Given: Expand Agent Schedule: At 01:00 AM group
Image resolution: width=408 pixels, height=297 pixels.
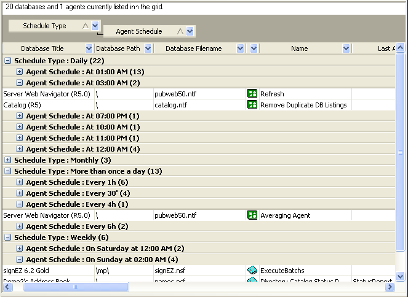Looking at the screenshot, I should 20,72.
